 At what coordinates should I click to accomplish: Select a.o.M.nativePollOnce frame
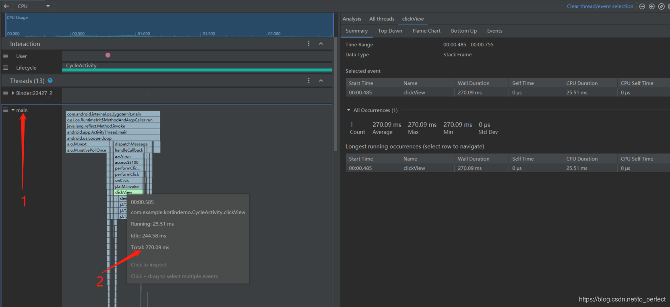[x=88, y=150]
